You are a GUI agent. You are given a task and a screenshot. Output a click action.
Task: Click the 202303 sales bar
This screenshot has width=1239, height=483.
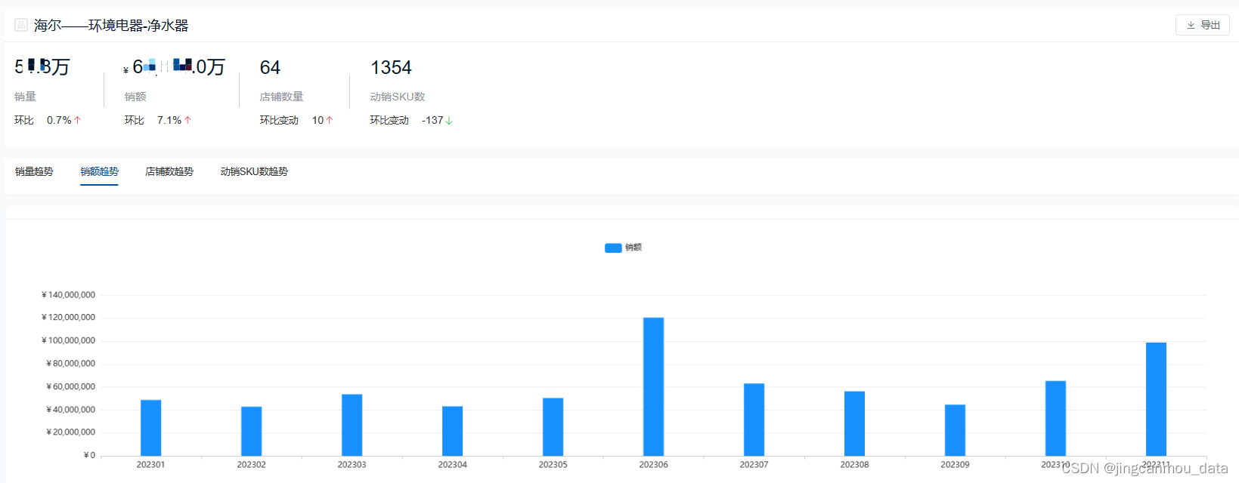(352, 425)
